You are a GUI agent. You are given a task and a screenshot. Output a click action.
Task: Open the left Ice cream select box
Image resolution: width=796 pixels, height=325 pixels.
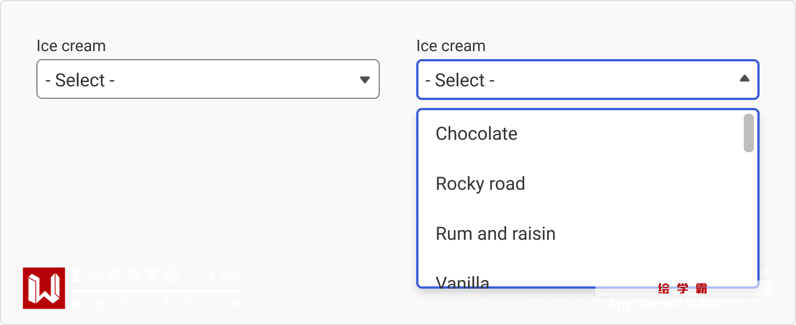(208, 80)
